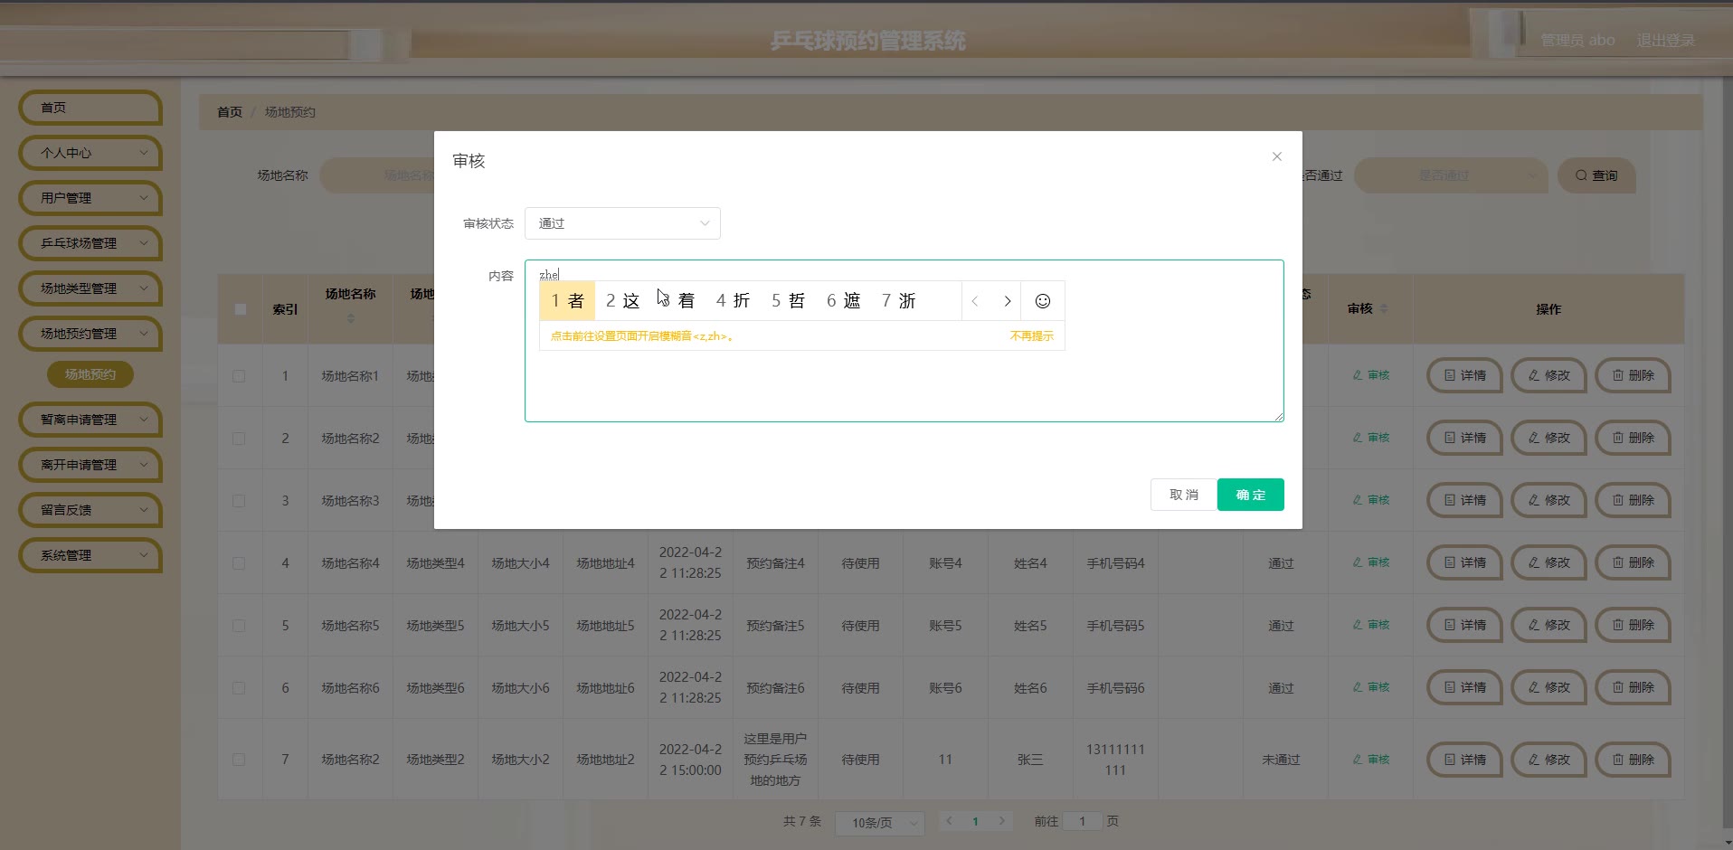Select page 1 in pagination

pyautogui.click(x=975, y=821)
